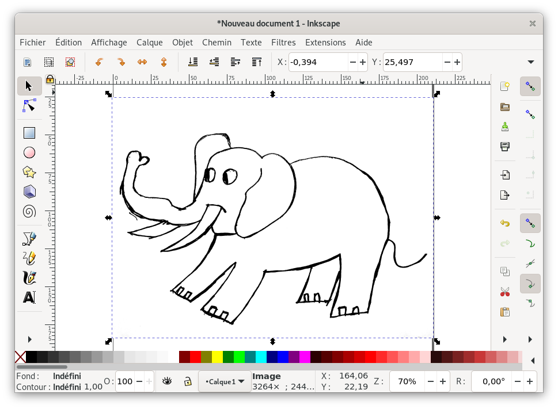This screenshot has width=558, height=409.
Task: Activate the Spiral tool
Action: point(29,212)
